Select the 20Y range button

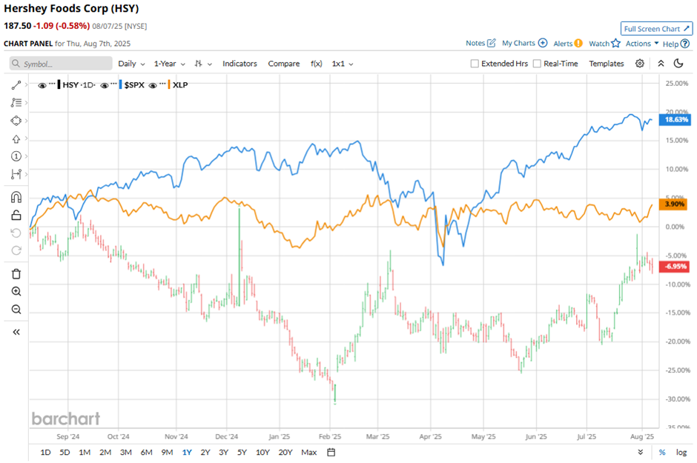(x=285, y=453)
